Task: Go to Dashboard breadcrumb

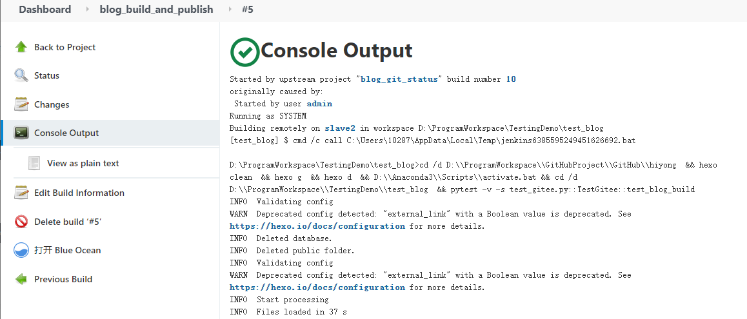Action: point(45,10)
